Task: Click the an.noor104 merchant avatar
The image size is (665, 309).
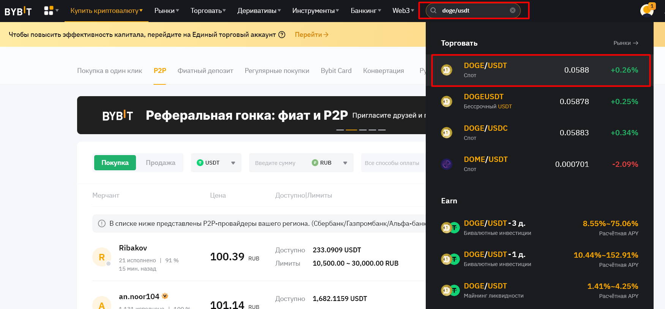Action: (x=102, y=303)
